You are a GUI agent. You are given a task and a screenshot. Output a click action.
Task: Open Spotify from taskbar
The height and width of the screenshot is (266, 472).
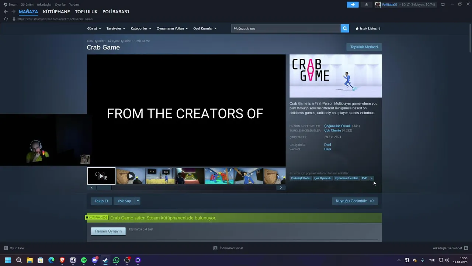point(84,260)
